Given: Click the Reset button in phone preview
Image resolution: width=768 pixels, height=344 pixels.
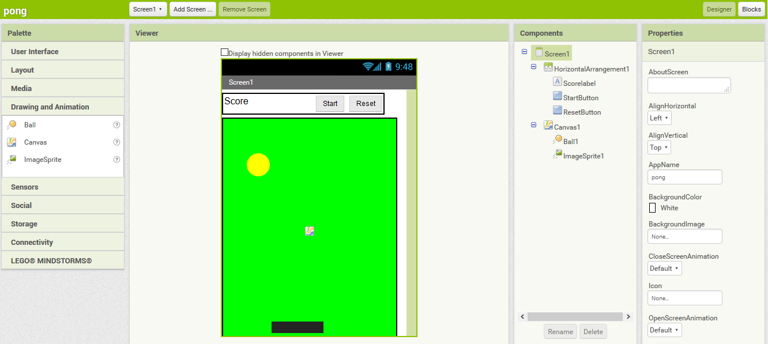Looking at the screenshot, I should pos(366,104).
